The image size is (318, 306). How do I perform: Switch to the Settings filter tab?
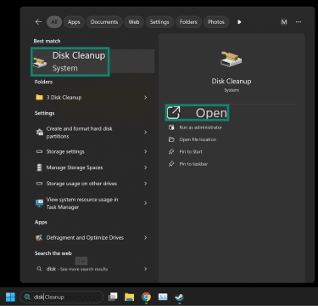(x=159, y=22)
